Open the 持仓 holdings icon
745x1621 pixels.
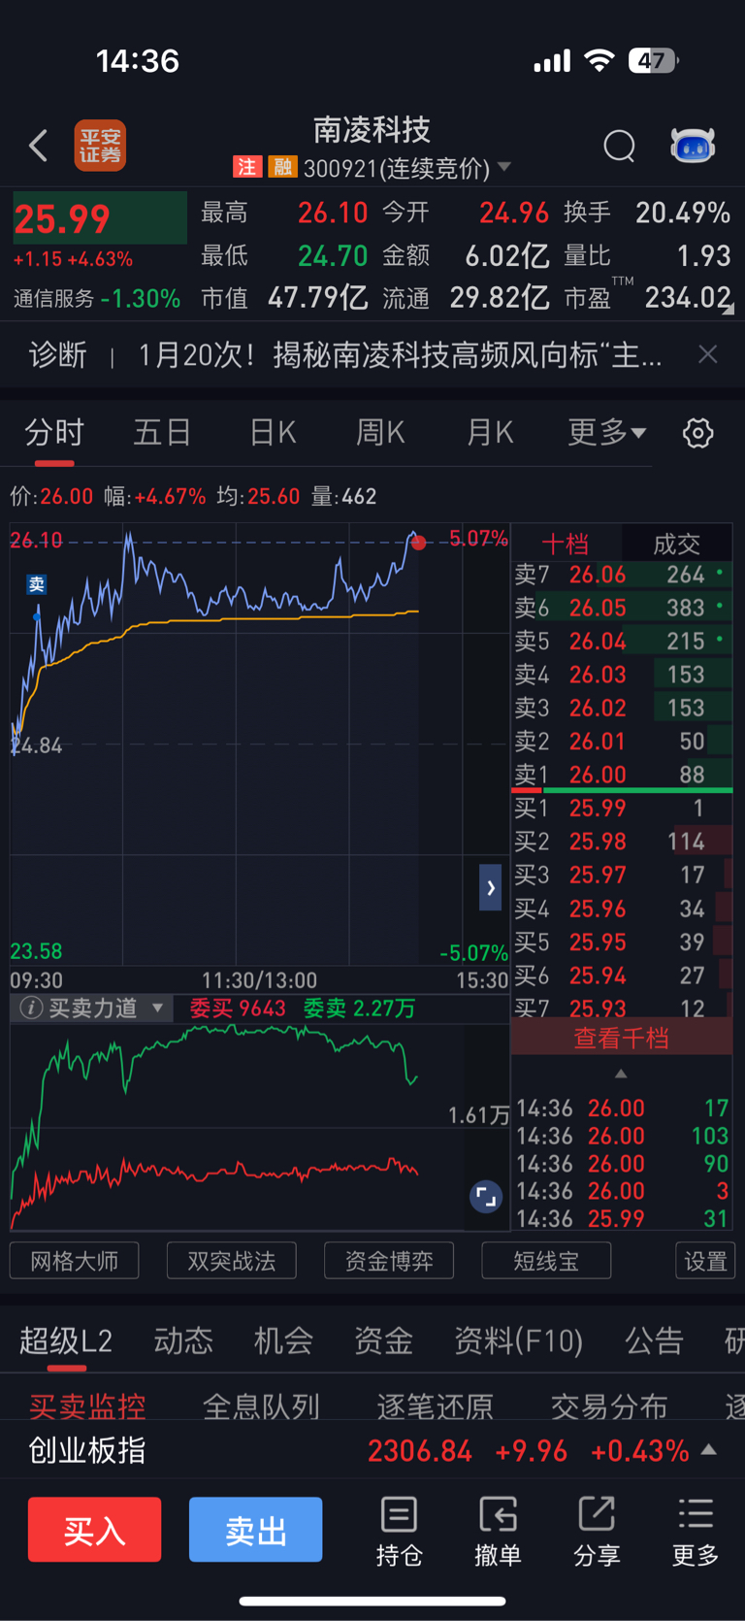click(399, 1532)
